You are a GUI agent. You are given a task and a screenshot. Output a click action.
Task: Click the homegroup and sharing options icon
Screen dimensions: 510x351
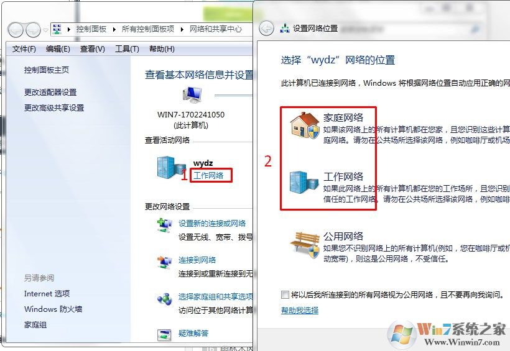click(x=165, y=299)
